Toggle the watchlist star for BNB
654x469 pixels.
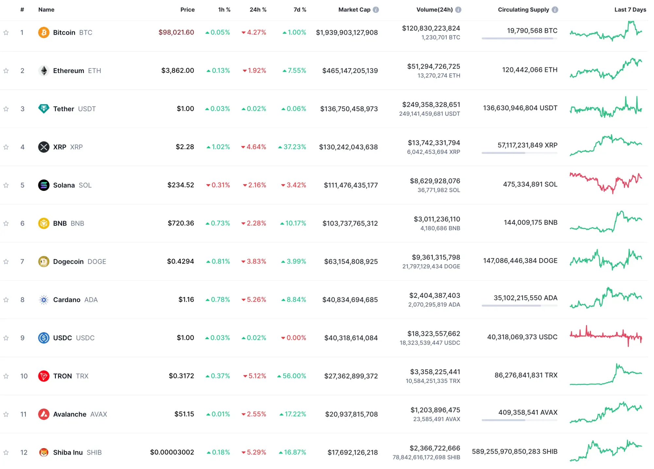pos(6,223)
